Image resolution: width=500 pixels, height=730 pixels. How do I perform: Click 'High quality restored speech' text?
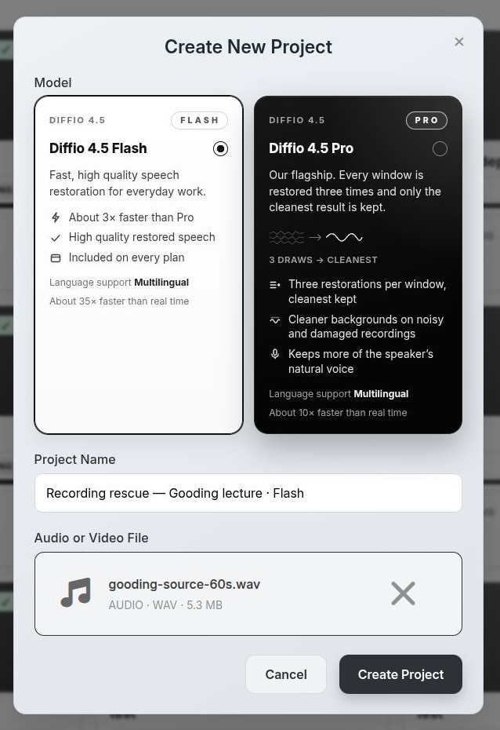[142, 237]
